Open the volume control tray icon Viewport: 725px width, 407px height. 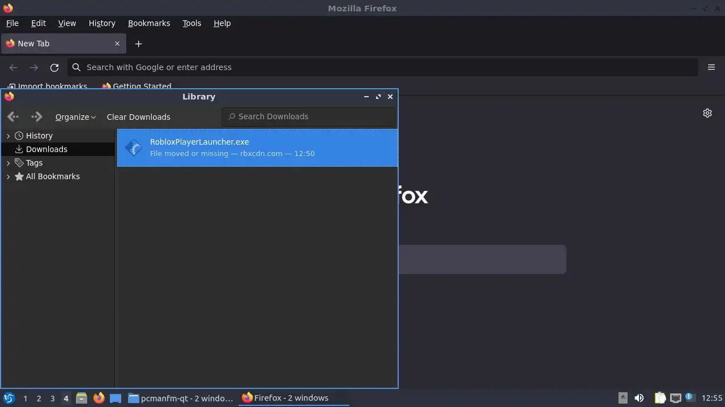coord(639,398)
